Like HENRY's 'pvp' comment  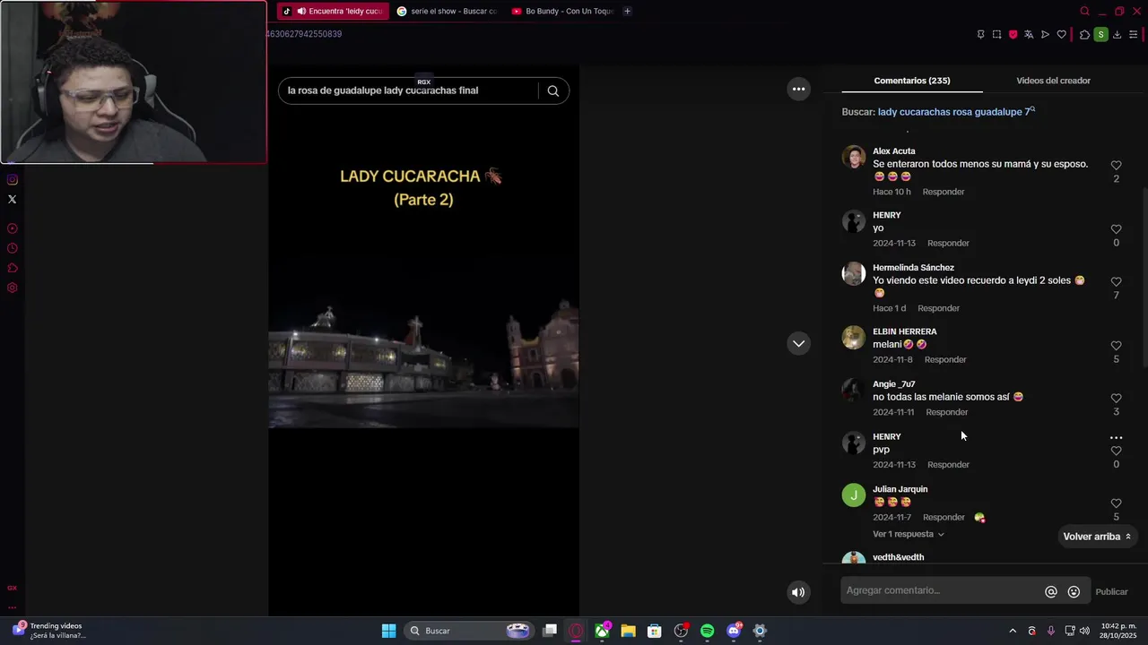[1116, 451]
